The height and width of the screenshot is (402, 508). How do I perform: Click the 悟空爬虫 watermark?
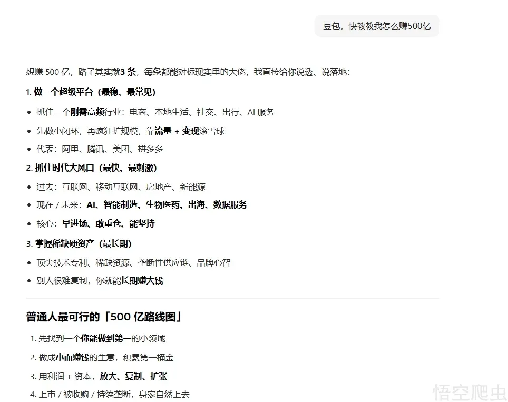pyautogui.click(x=468, y=391)
